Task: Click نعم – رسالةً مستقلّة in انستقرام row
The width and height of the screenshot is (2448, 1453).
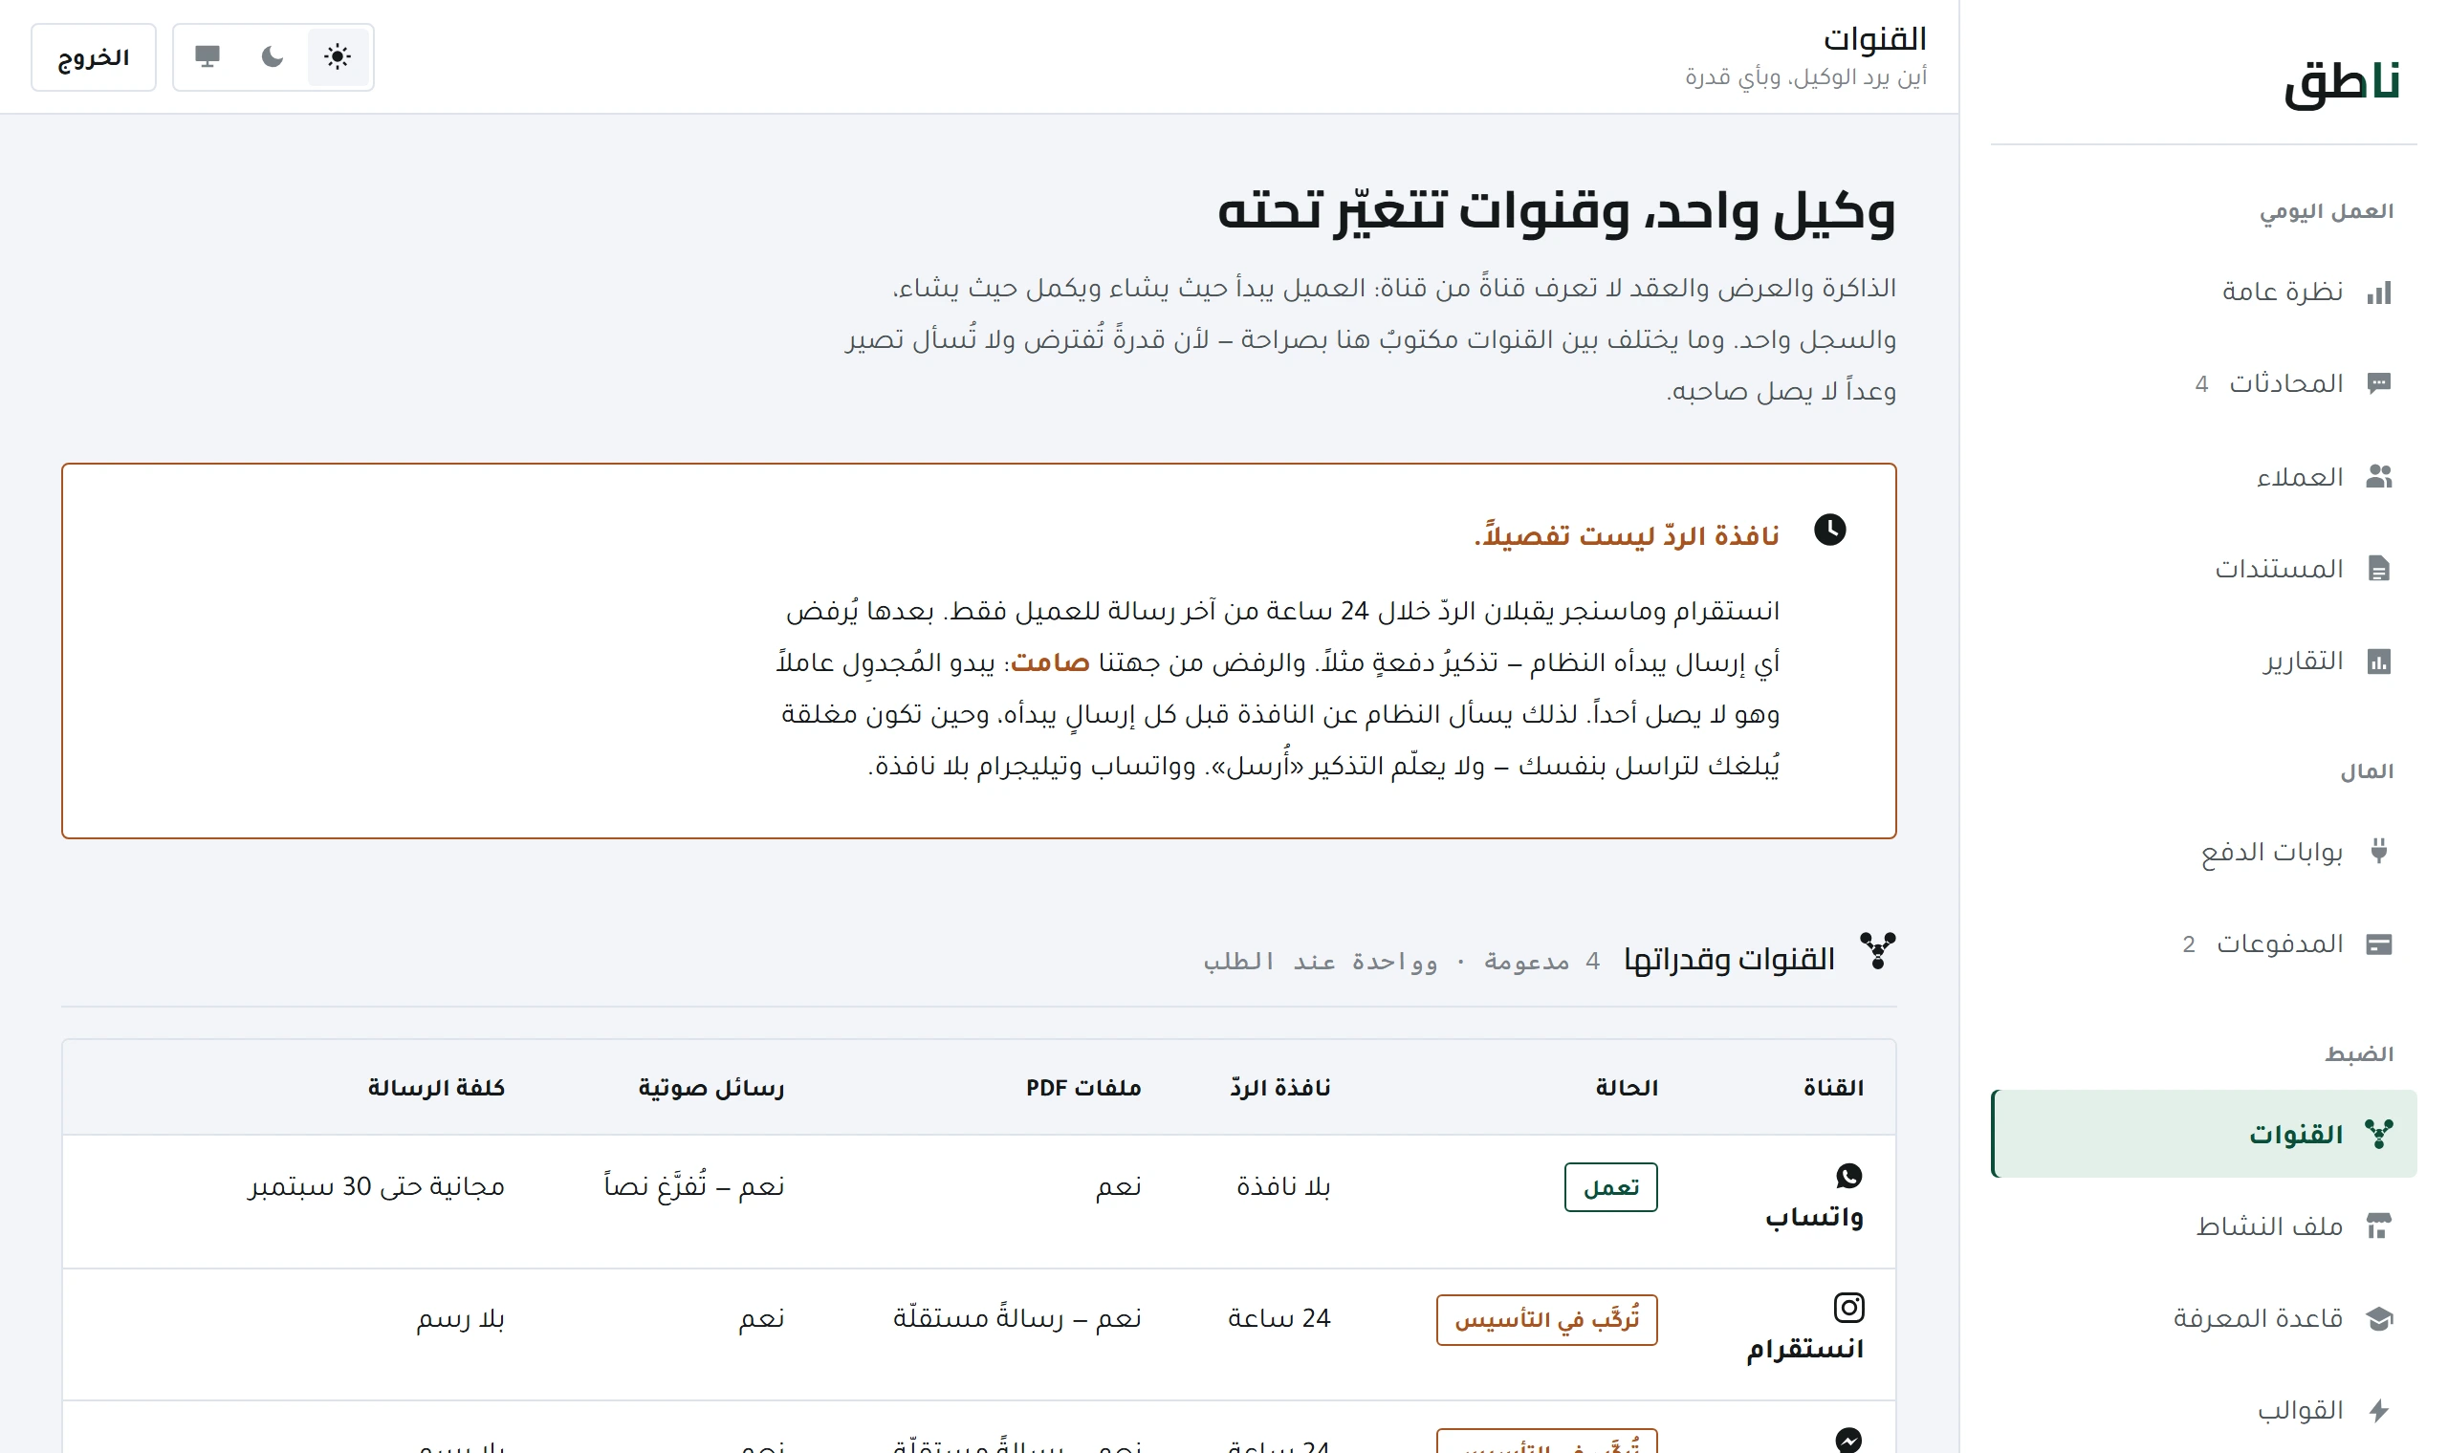Action: click(1016, 1319)
